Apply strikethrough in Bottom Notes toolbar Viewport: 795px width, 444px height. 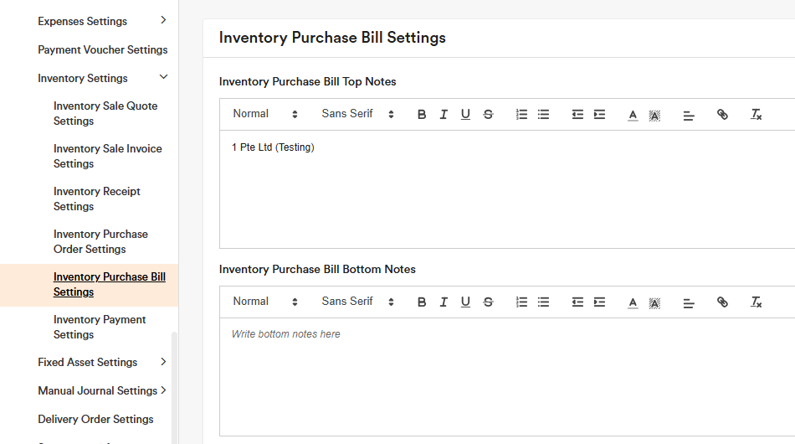[488, 302]
